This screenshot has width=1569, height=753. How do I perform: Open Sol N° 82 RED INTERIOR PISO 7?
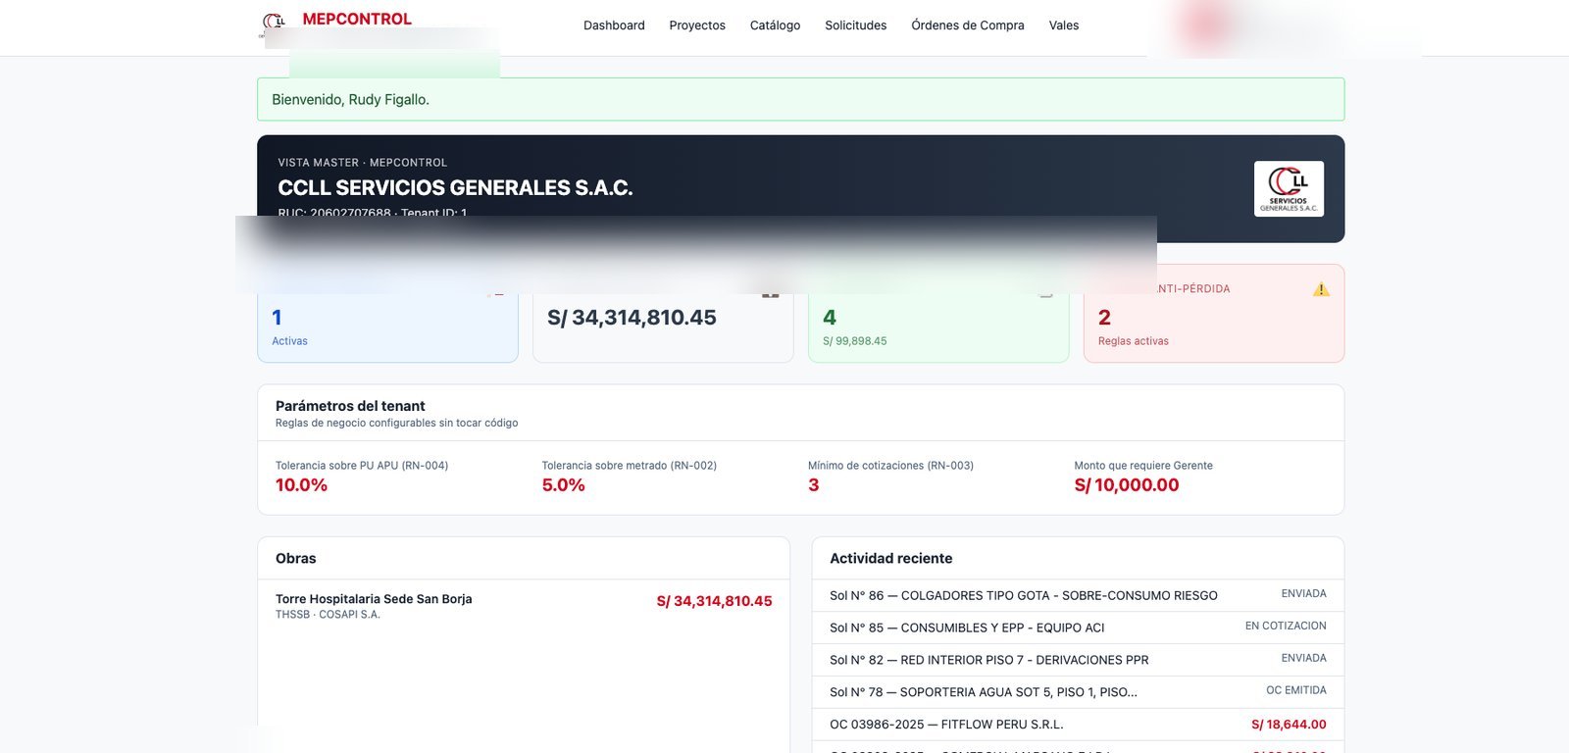point(1078,660)
